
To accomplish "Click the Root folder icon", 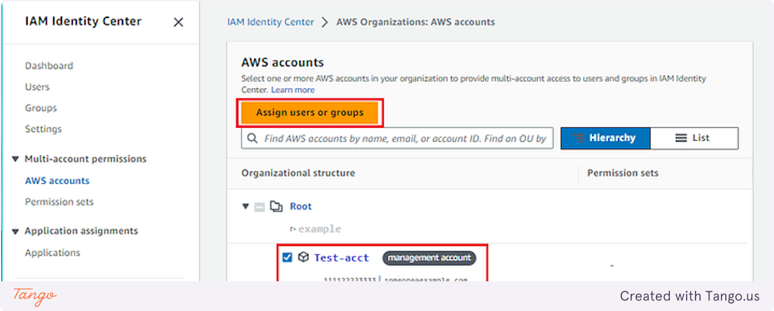I will pos(277,206).
